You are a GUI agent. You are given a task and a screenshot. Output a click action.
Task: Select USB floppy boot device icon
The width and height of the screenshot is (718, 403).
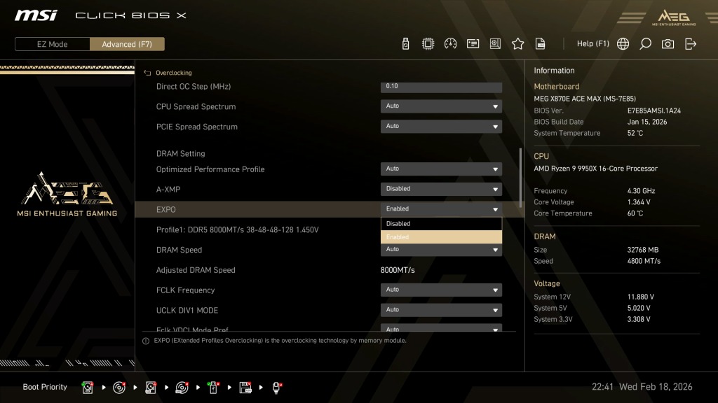[245, 388]
